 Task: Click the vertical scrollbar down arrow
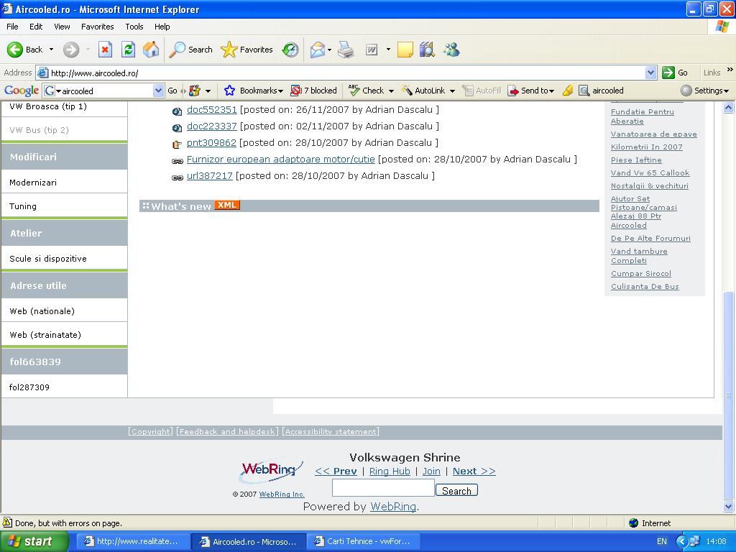click(729, 507)
